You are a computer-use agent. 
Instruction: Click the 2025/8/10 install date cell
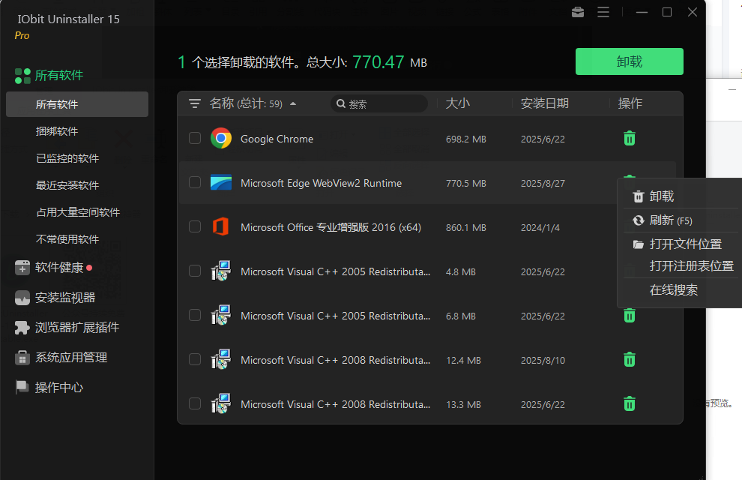click(543, 360)
